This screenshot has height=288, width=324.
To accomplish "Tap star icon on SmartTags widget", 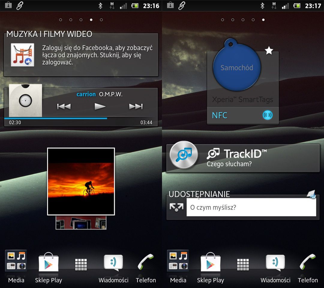I will pyautogui.click(x=269, y=50).
